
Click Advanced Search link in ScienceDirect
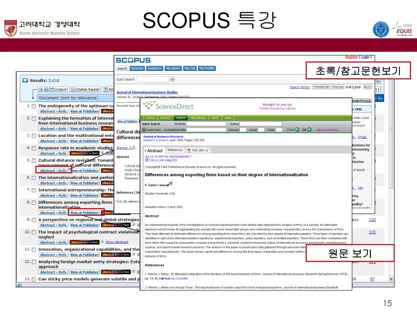pyautogui.click(x=328, y=130)
